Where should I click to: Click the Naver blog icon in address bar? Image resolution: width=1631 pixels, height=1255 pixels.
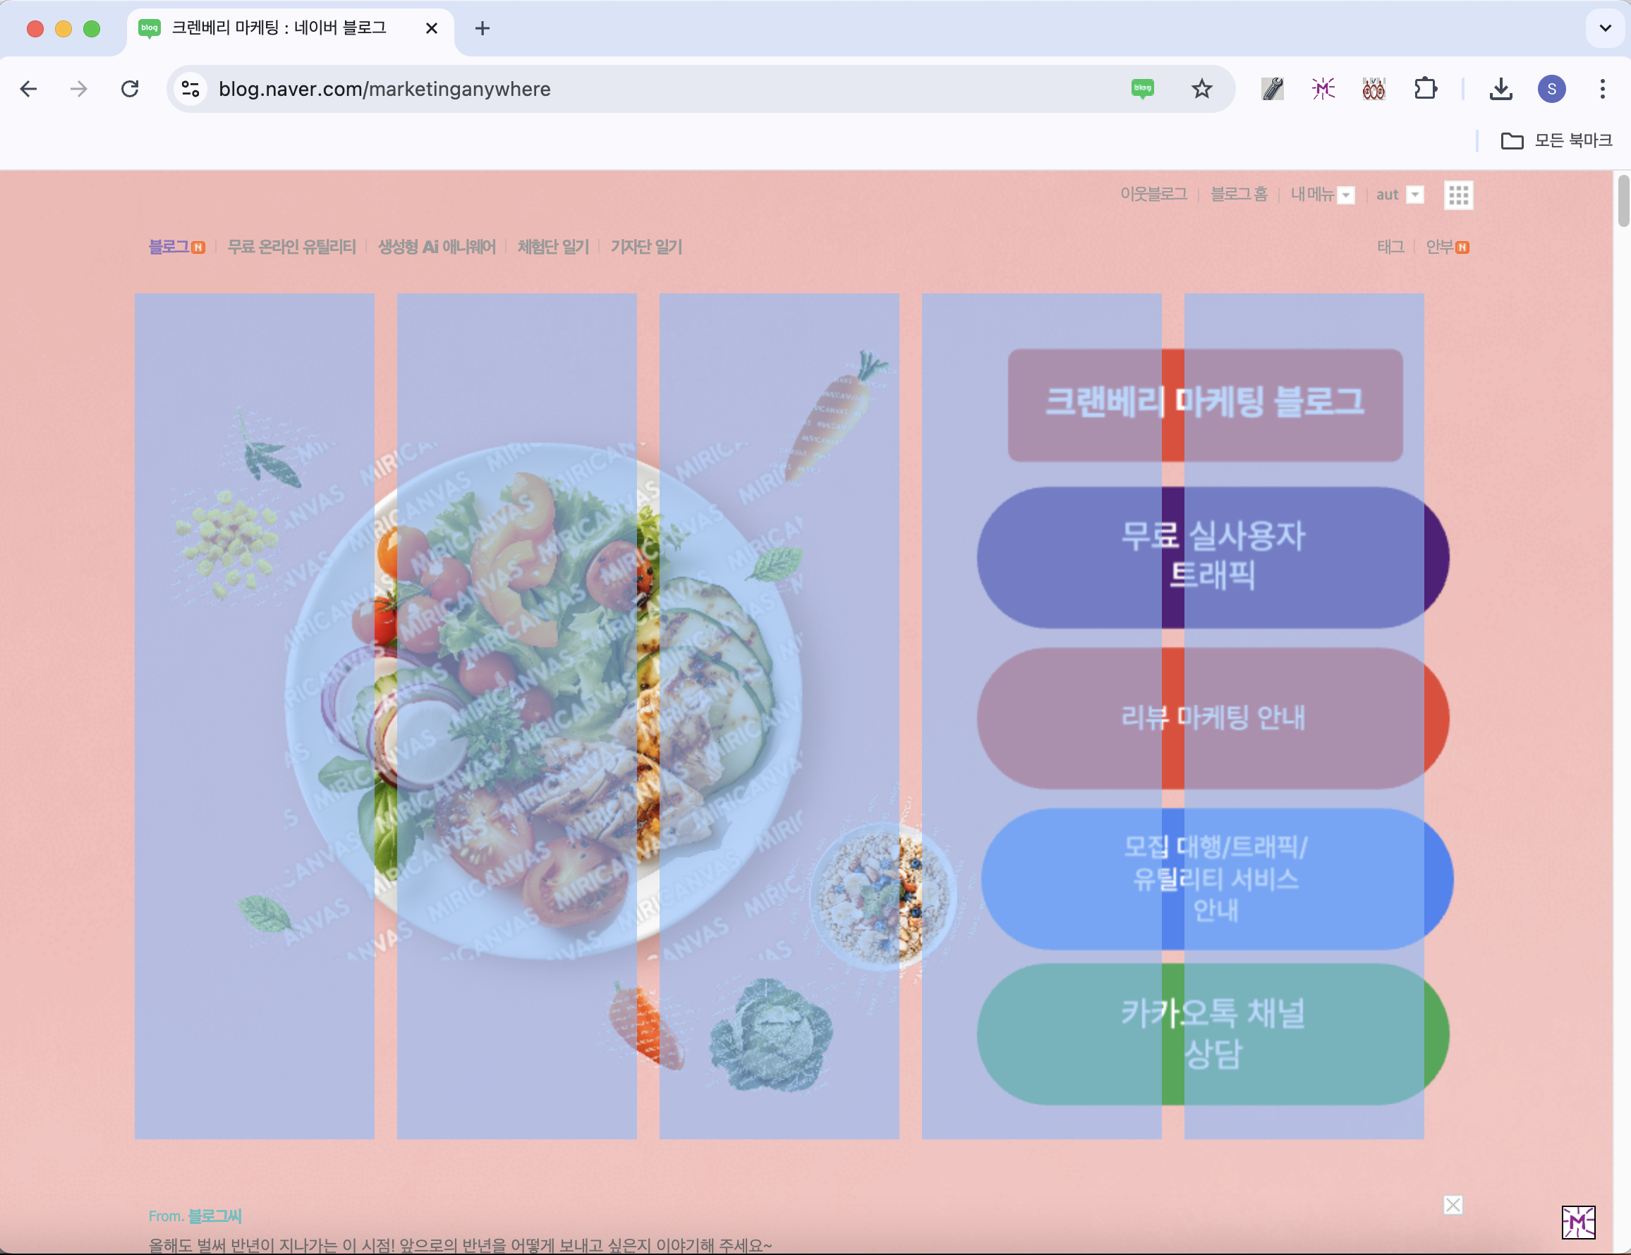(1142, 89)
